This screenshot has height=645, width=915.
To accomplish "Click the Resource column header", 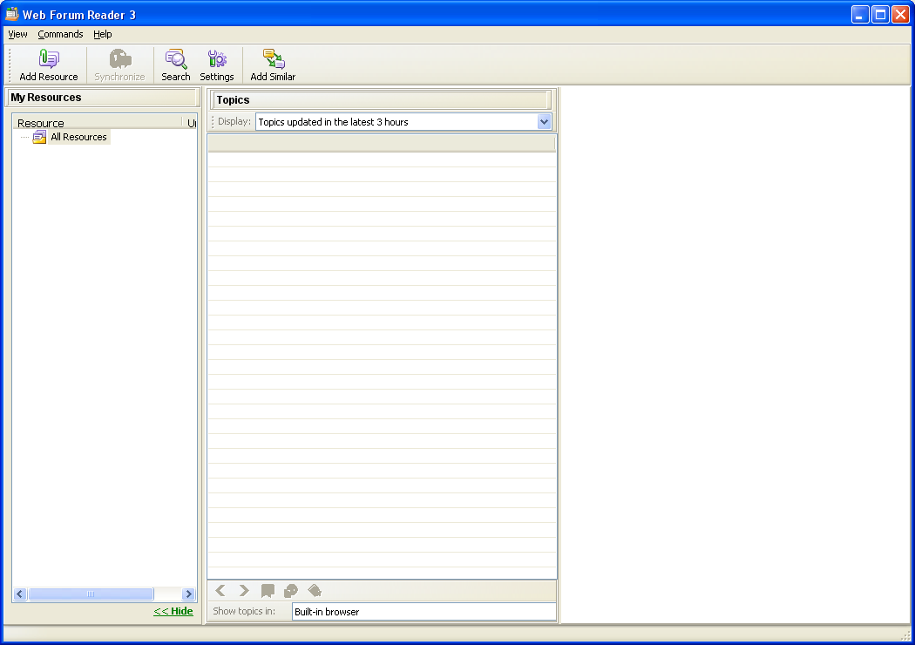I will [x=96, y=123].
